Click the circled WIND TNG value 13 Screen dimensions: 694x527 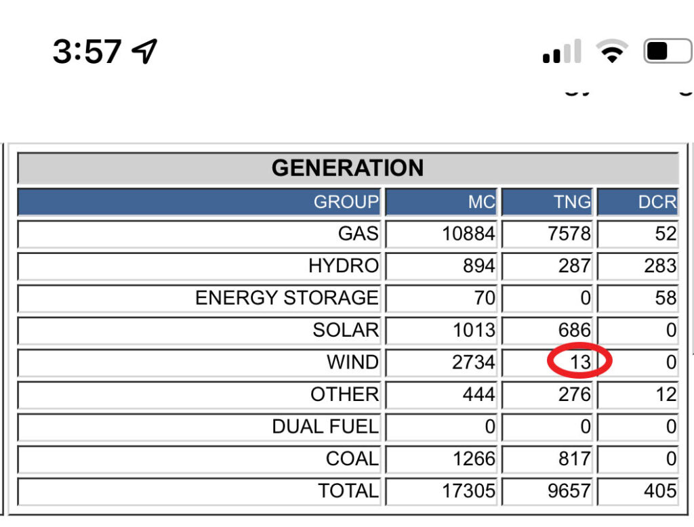point(579,362)
